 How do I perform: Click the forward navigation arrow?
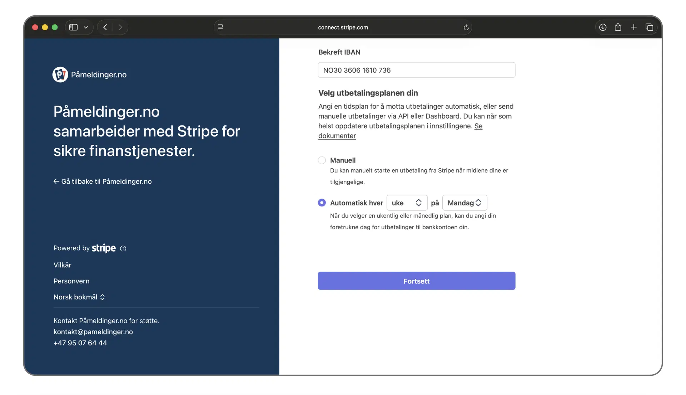tap(120, 27)
